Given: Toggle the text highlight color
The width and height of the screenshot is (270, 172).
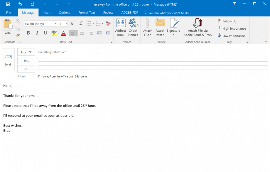Looking at the screenshot, I should click(x=54, y=33).
